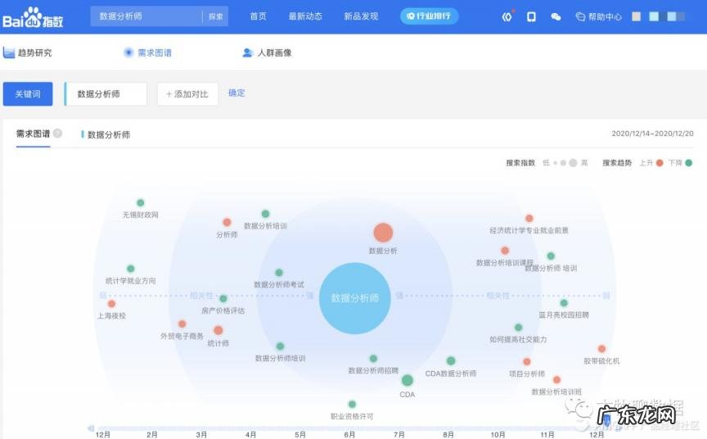
Task: Click the 数据分析师培训 green dot
Action: (280, 346)
